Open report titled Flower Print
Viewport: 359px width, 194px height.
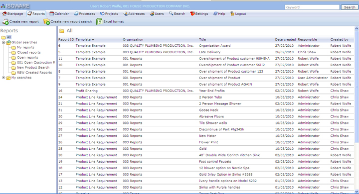[x=208, y=142]
